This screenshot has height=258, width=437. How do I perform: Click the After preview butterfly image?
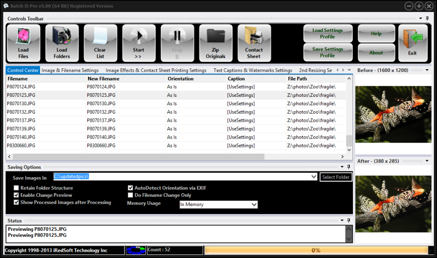pyautogui.click(x=393, y=204)
